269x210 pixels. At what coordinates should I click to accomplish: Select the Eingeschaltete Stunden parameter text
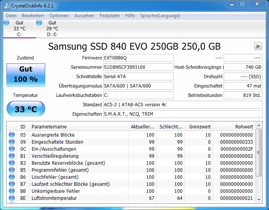(57, 142)
